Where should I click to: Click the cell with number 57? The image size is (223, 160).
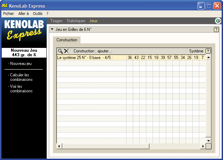(169, 58)
